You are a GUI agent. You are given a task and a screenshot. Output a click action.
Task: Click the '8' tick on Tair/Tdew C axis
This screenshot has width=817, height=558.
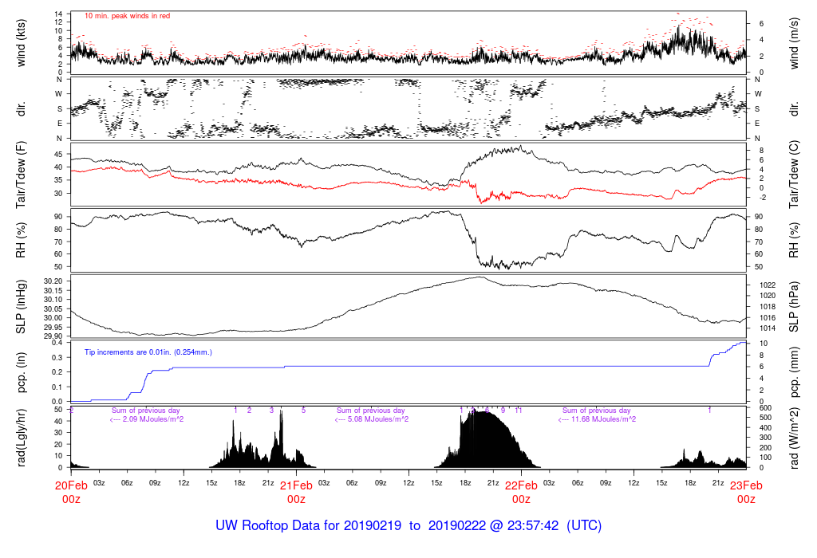[761, 151]
